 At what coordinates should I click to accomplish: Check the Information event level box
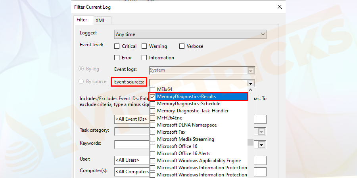click(144, 58)
